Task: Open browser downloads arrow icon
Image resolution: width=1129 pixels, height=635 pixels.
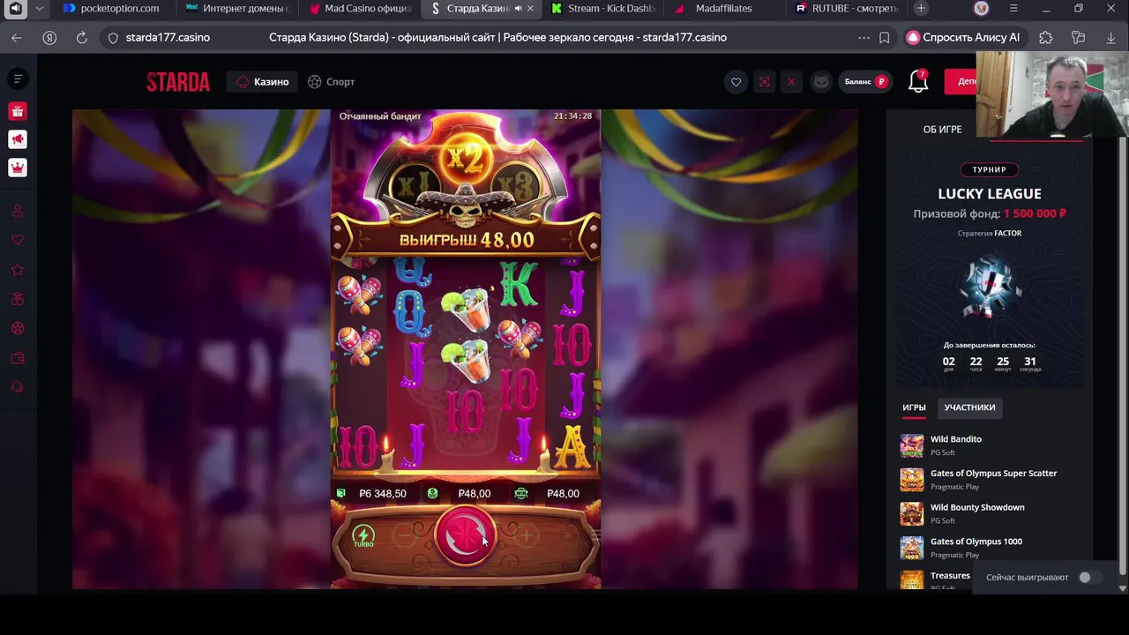Action: click(1111, 38)
